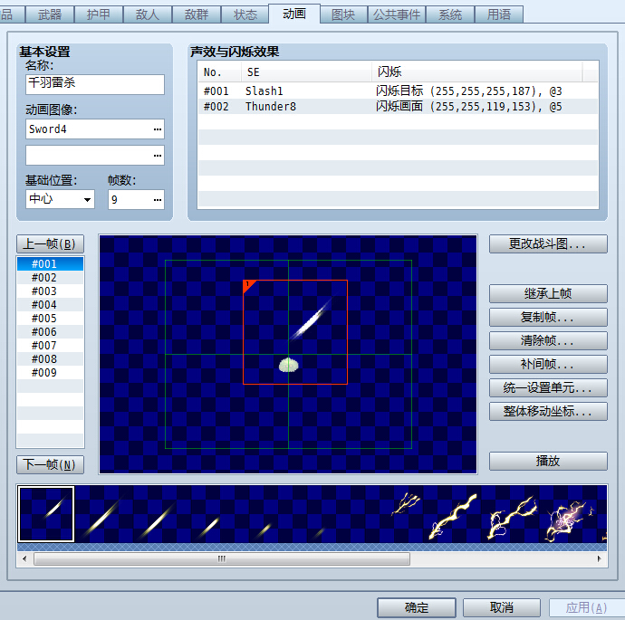Select the 敌群 tab
The image size is (625, 620).
[197, 14]
